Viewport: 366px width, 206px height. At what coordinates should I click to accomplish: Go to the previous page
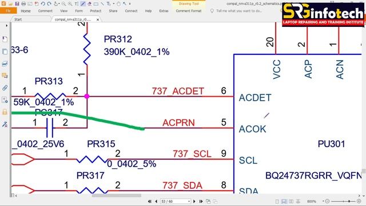pos(156,201)
